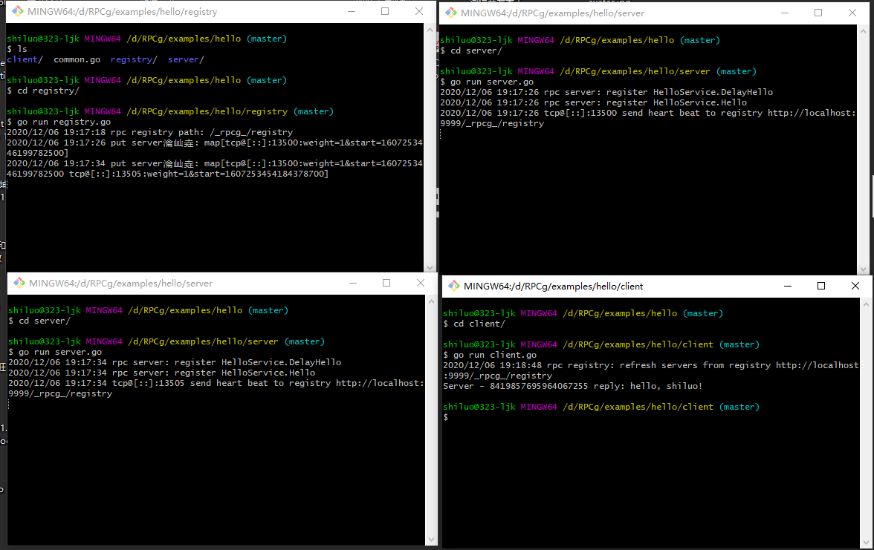The width and height of the screenshot is (874, 550).
Task: Click scroll-down arrow in bottom-left server window
Action: pos(431,540)
